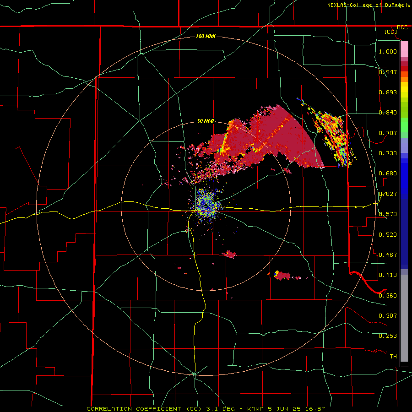
Task: Pick the bright green segment of color bar
Action: pyautogui.click(x=404, y=125)
